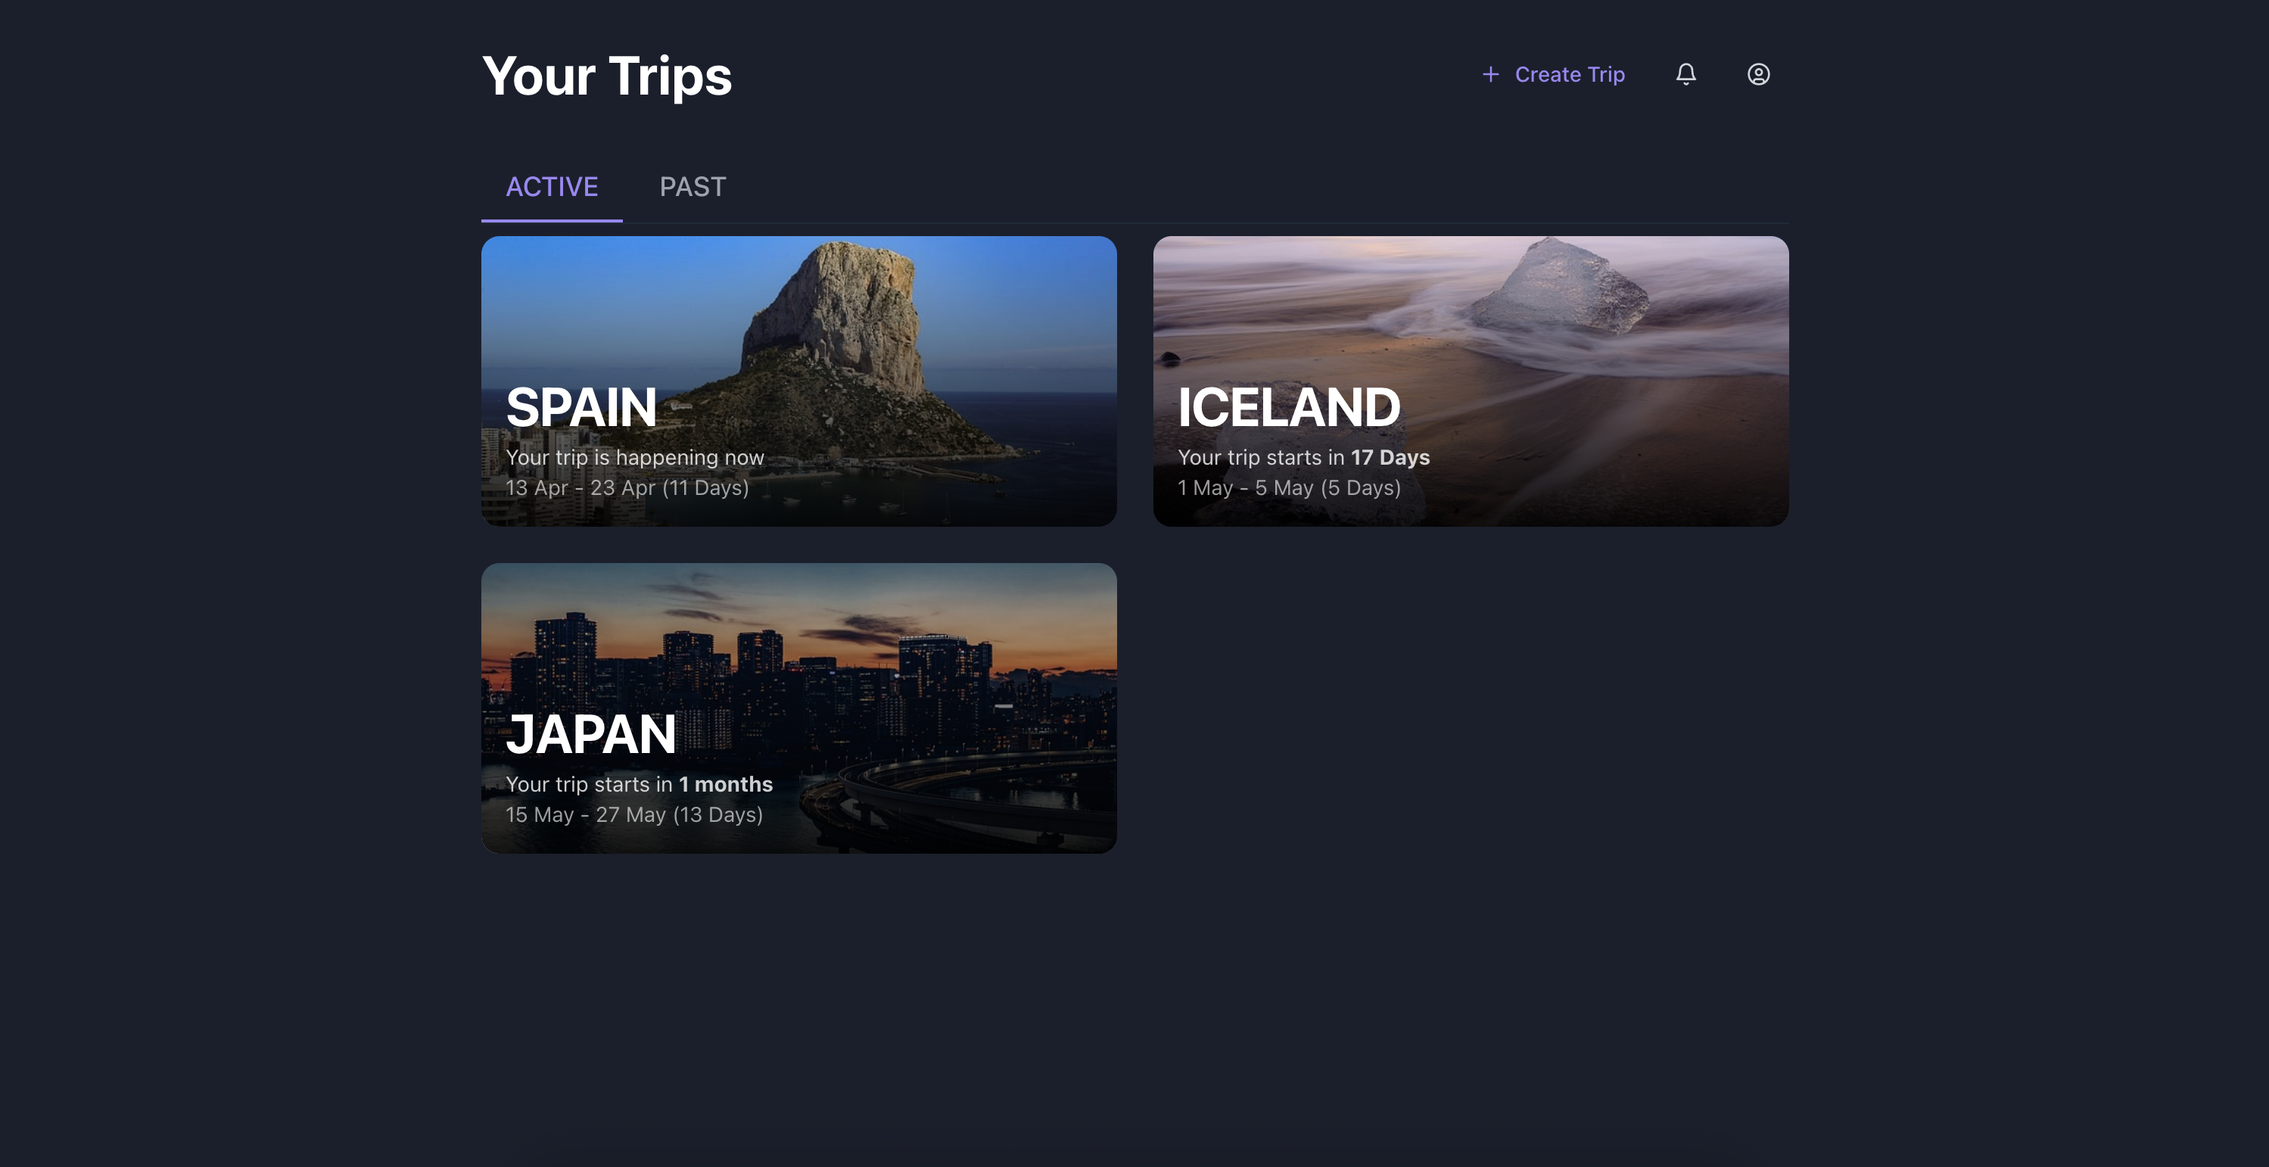Click the plus icon beside Create Trip
Screen dimensions: 2269x1167
pos(1490,74)
